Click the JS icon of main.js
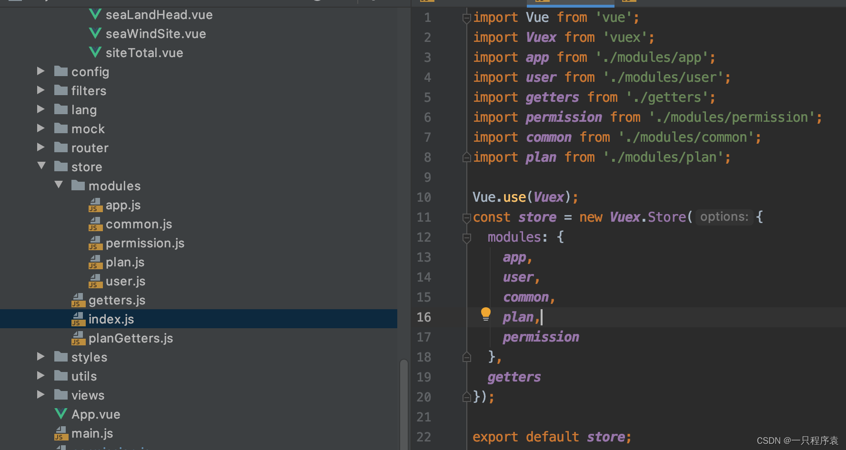 61,433
